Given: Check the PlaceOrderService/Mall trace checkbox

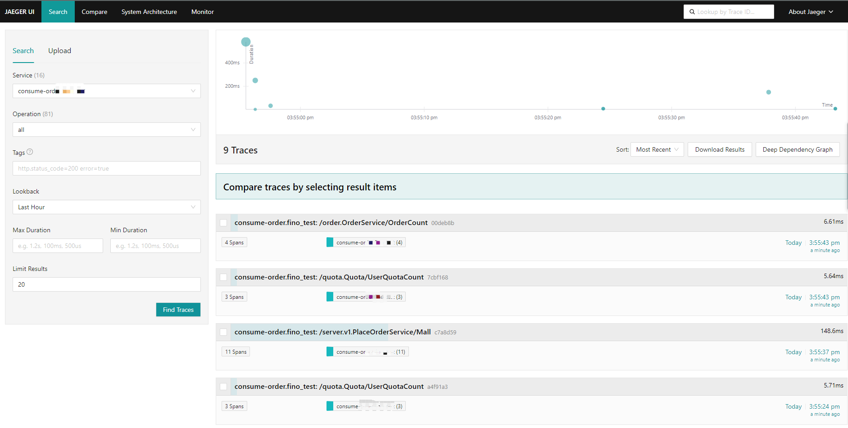Looking at the screenshot, I should click(x=223, y=332).
